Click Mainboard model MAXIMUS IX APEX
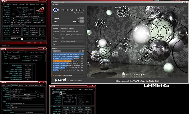This screenshot has width=189, height=114. coord(21,92)
